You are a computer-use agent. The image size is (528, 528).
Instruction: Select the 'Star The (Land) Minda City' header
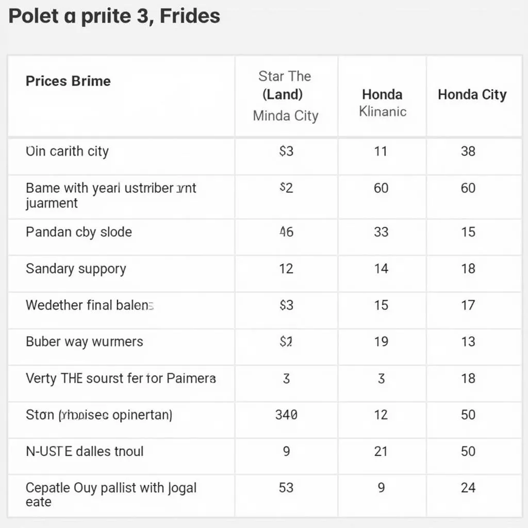[x=286, y=96]
